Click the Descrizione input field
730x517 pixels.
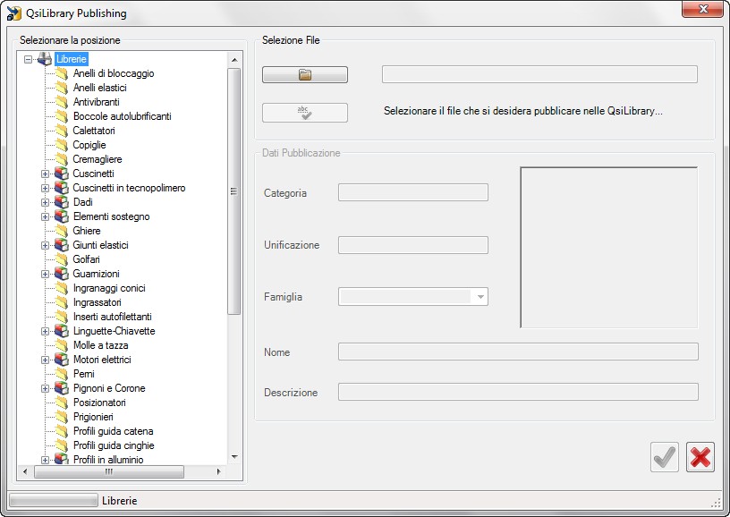pos(518,392)
